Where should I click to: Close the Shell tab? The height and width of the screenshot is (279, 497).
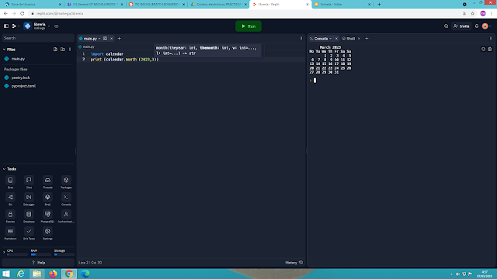coord(359,39)
